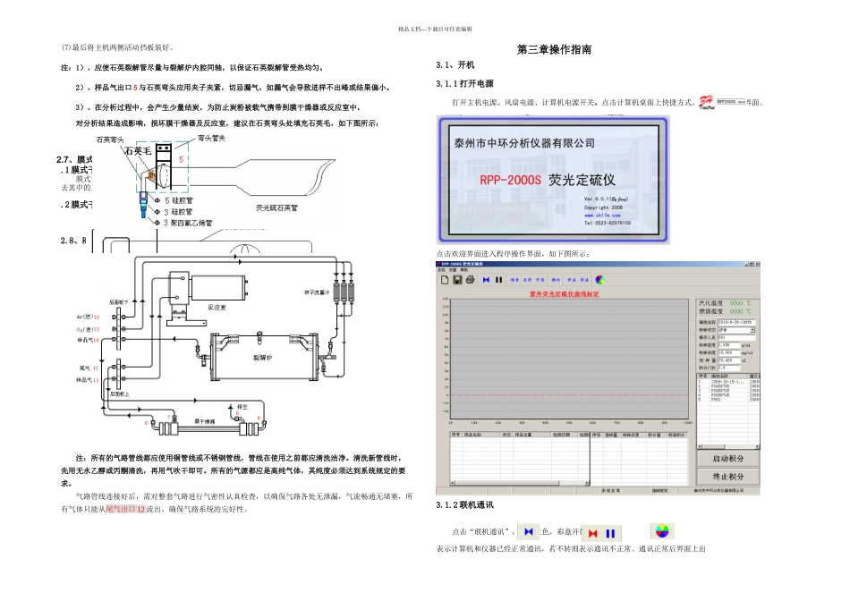Open the 系统 menu

coord(441,270)
